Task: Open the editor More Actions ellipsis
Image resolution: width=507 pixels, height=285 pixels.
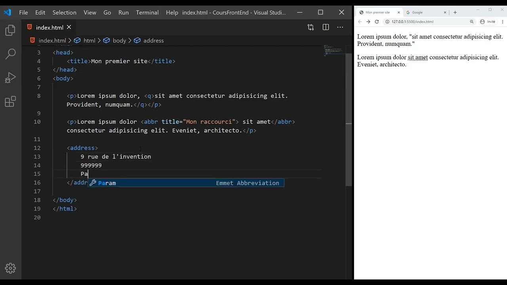Action: [340, 27]
